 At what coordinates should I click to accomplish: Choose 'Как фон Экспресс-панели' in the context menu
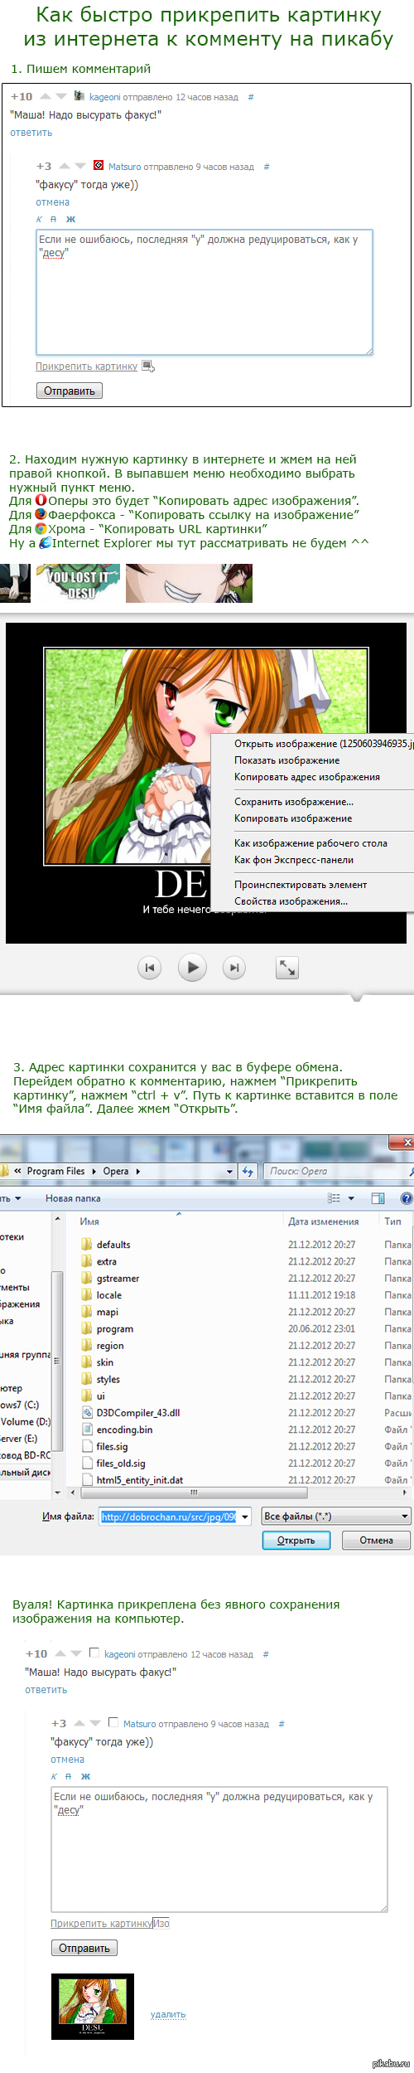[294, 860]
